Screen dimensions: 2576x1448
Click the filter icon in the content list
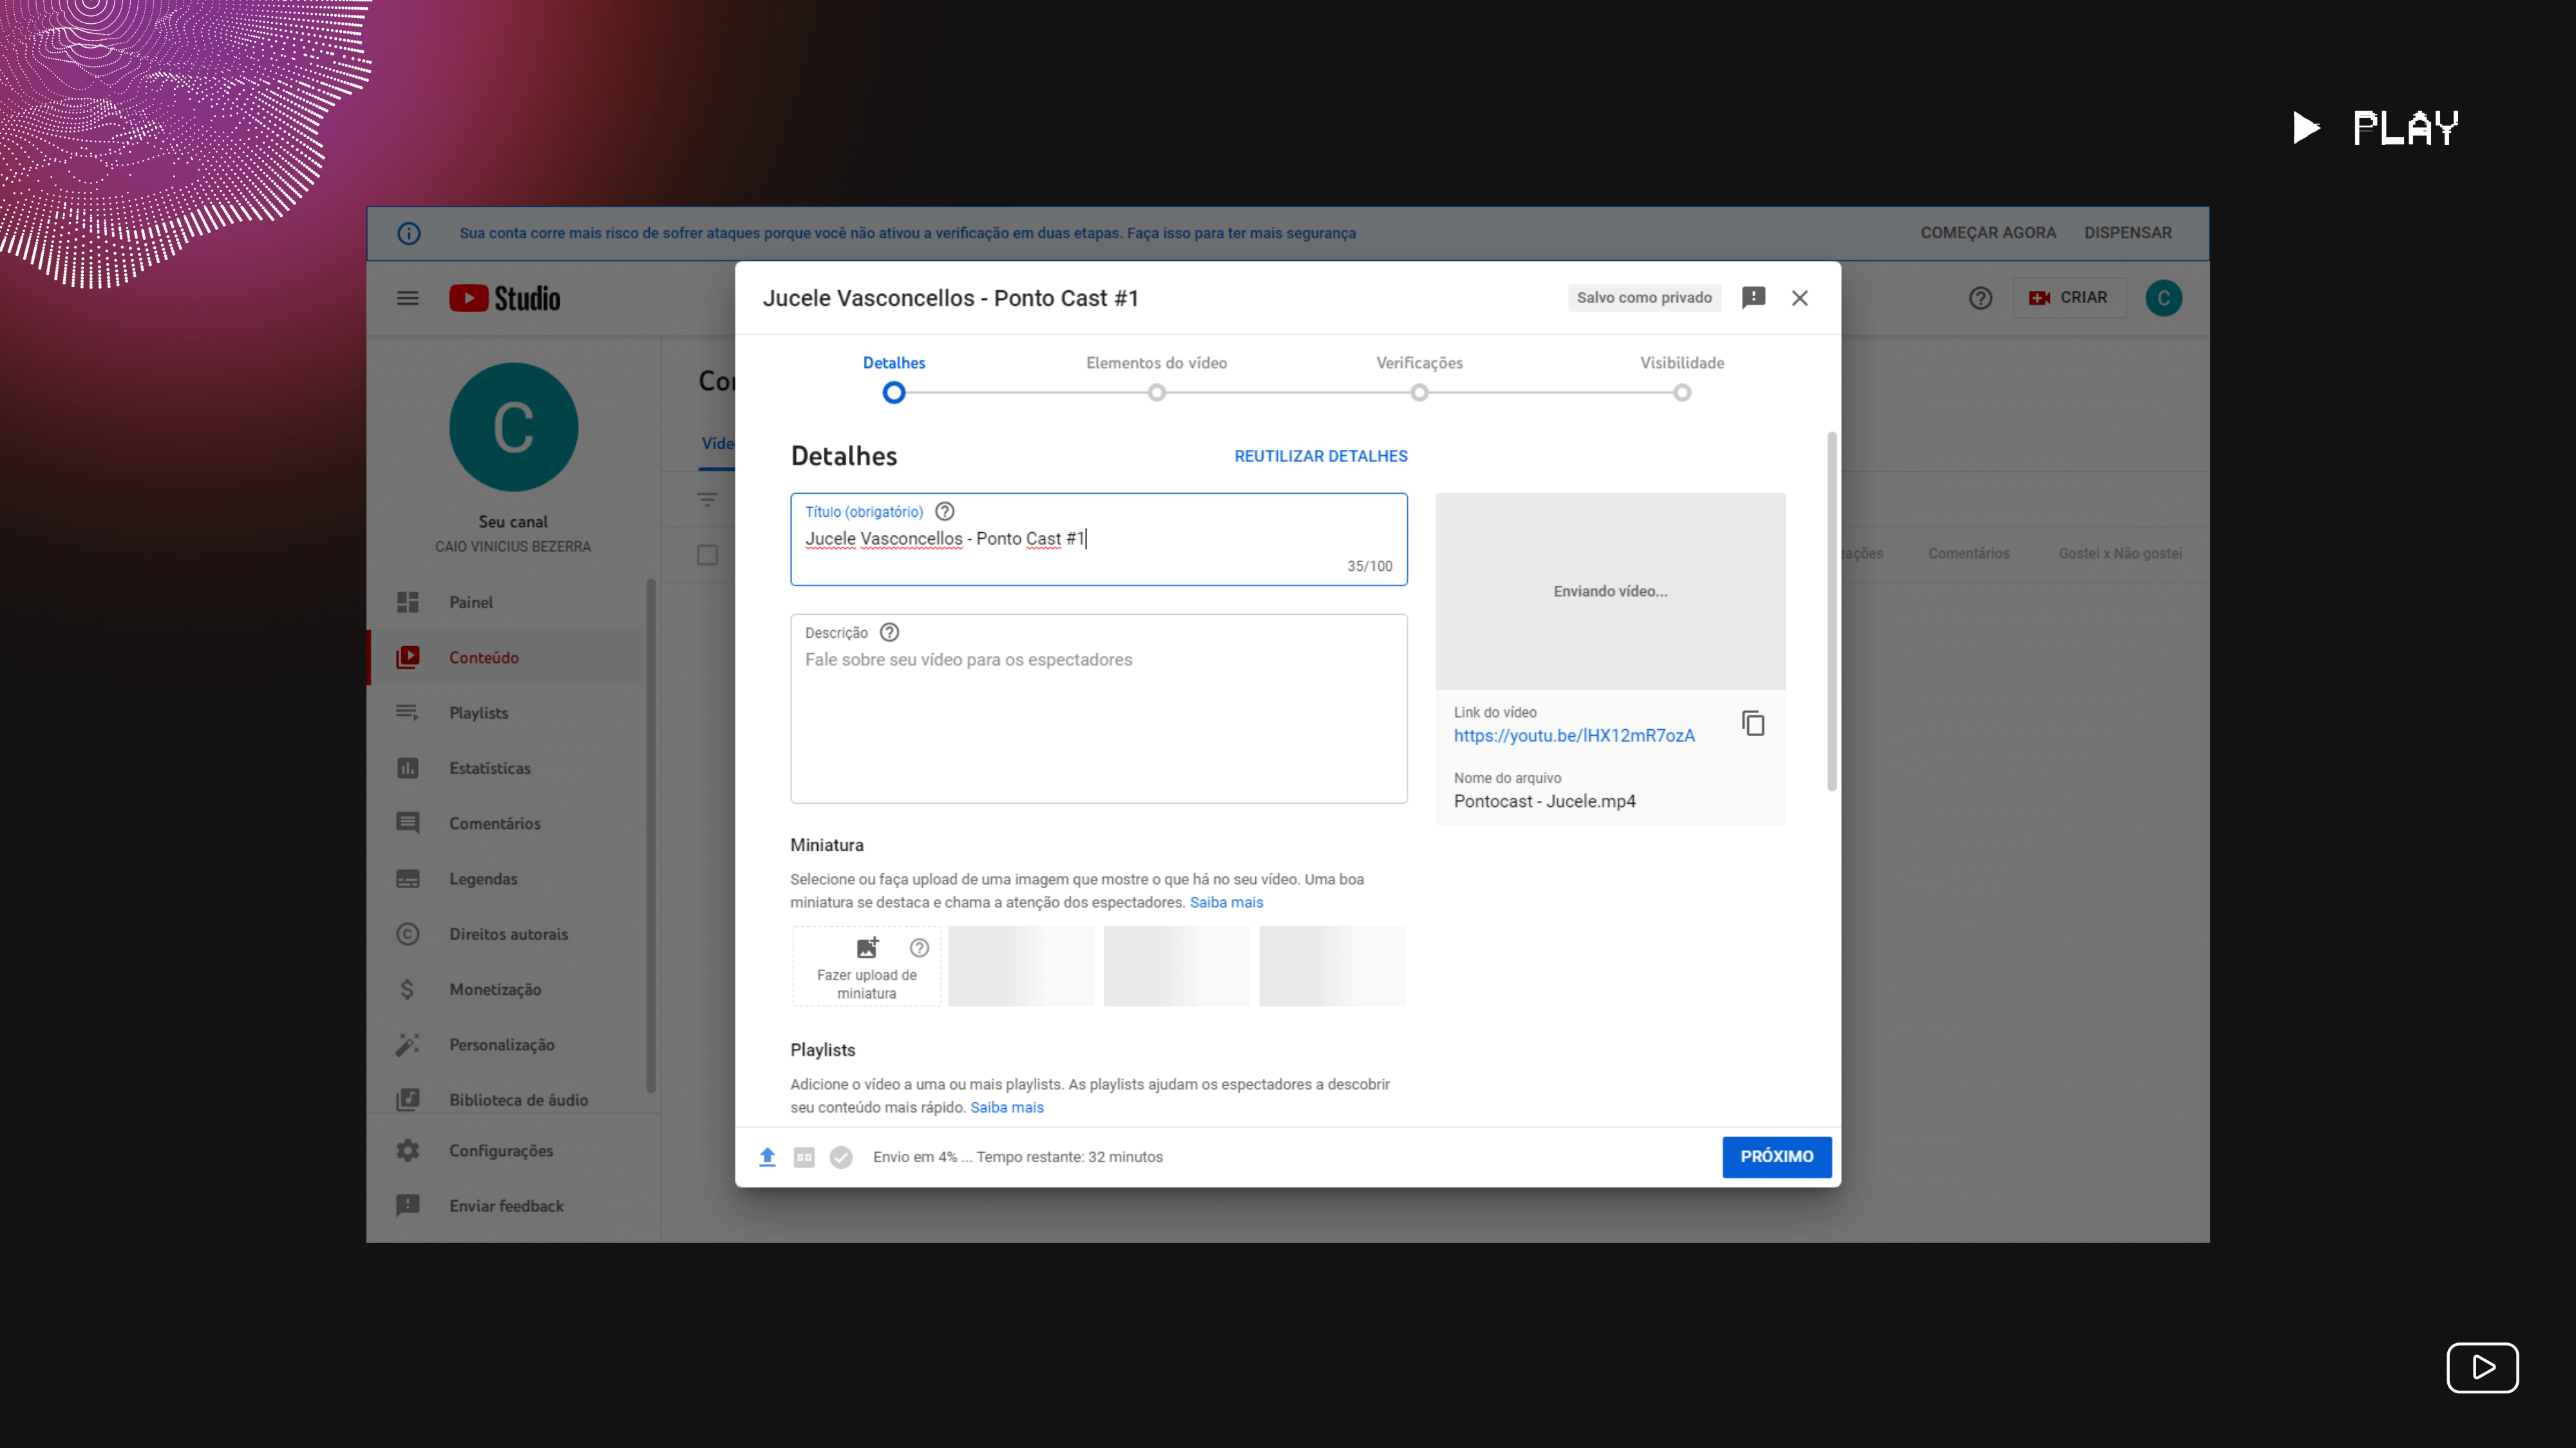click(707, 499)
